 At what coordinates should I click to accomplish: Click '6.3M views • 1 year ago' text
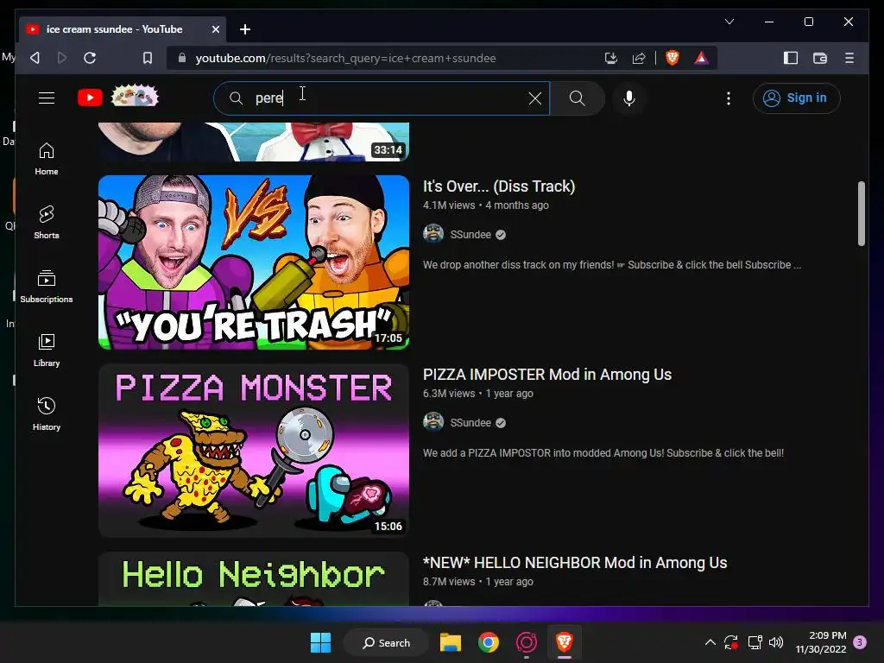pos(478,394)
